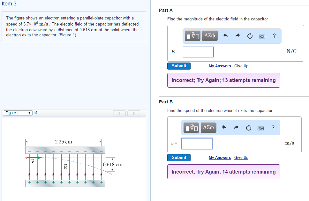The image size is (309, 201).
Task: Give Up on Part A
Action: (241, 66)
